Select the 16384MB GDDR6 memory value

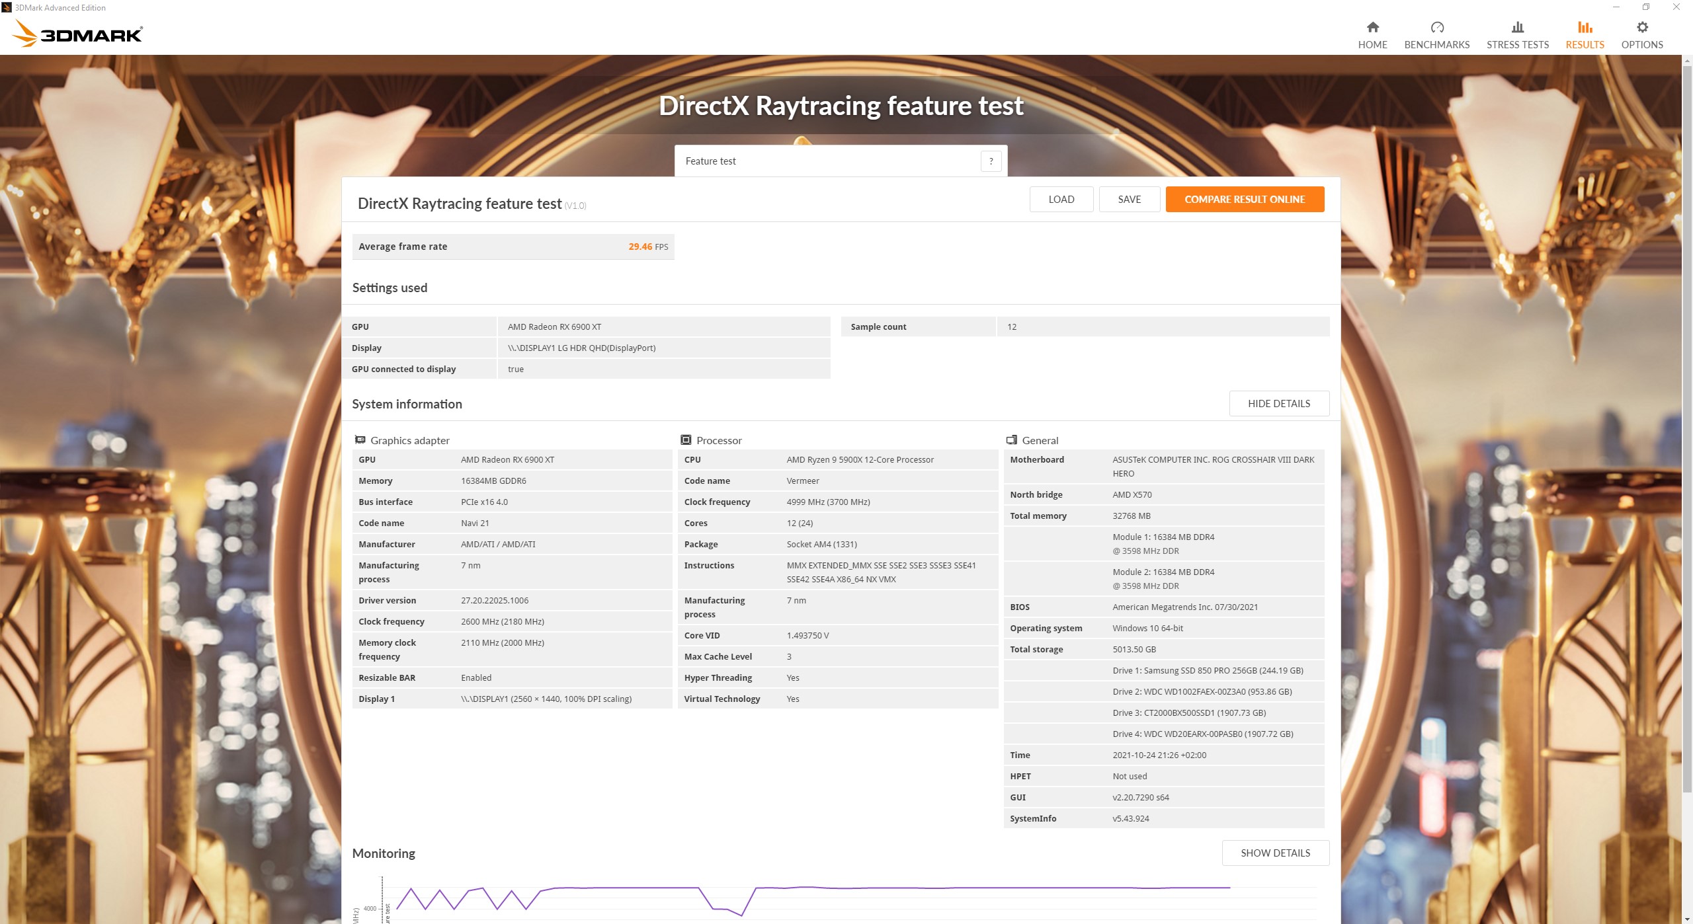click(x=493, y=481)
